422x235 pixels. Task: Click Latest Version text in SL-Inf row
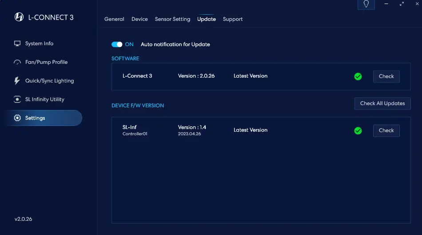point(250,130)
